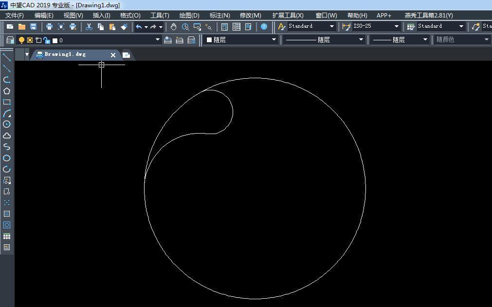Open the Tool Palettes icon
The width and height of the screenshot is (492, 307).
(248, 27)
